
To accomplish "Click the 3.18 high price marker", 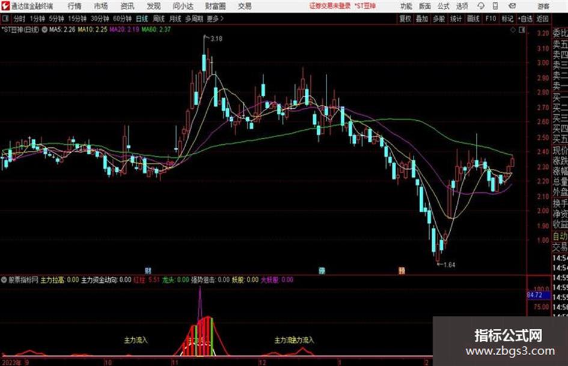I will click(x=216, y=38).
